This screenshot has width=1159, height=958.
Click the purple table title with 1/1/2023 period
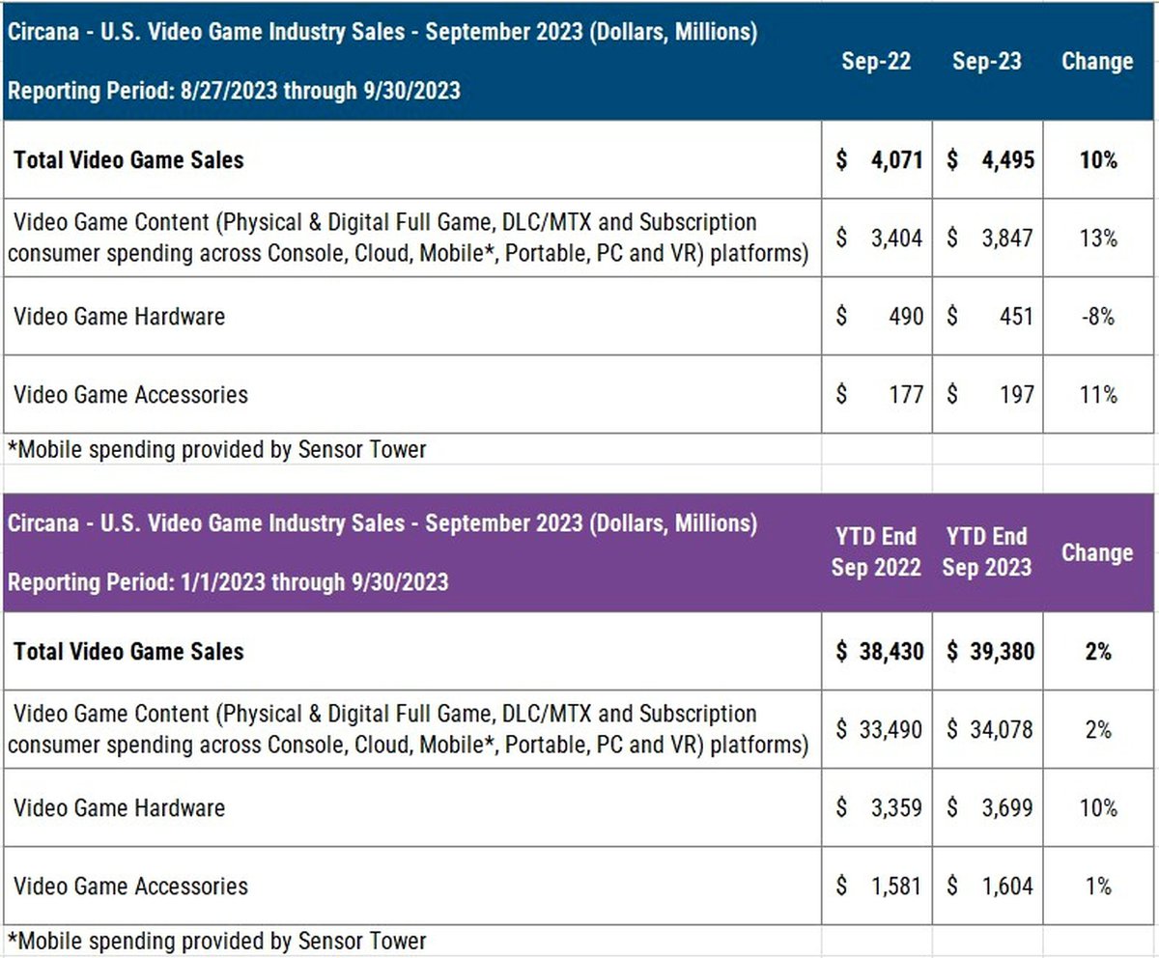(382, 552)
